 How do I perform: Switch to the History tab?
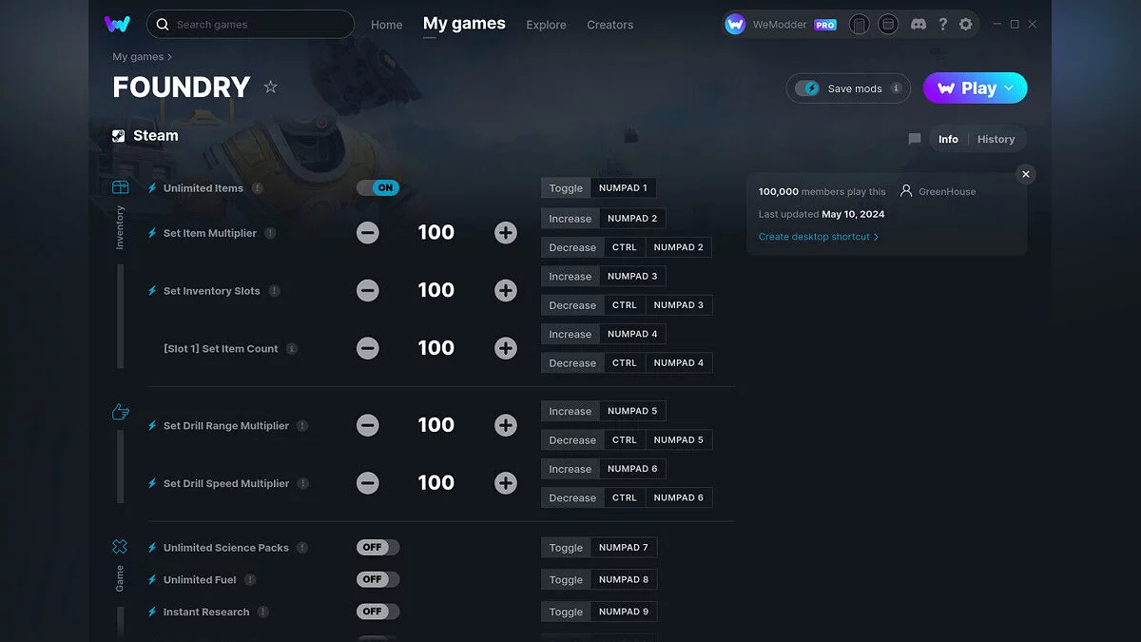(x=996, y=139)
